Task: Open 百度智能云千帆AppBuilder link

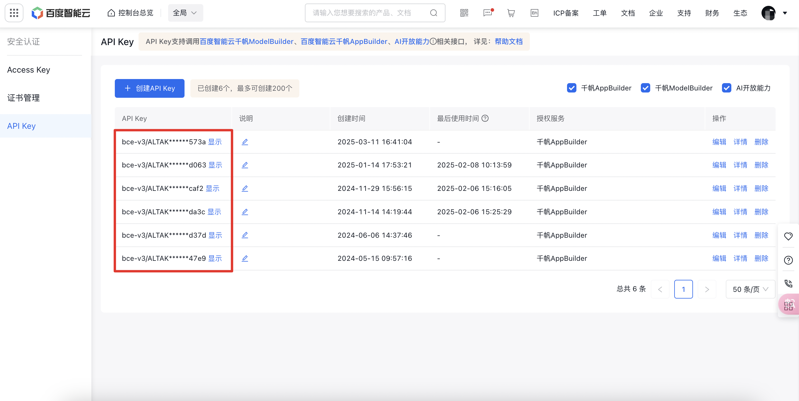Action: coord(344,42)
